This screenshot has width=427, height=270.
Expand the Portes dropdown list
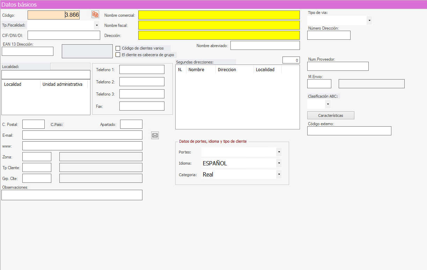pos(279,152)
